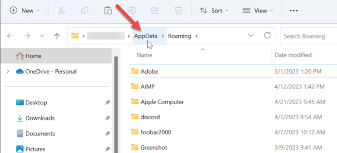This screenshot has width=337, height=153.
Task: Go up one folder level
Action: click(x=57, y=36)
